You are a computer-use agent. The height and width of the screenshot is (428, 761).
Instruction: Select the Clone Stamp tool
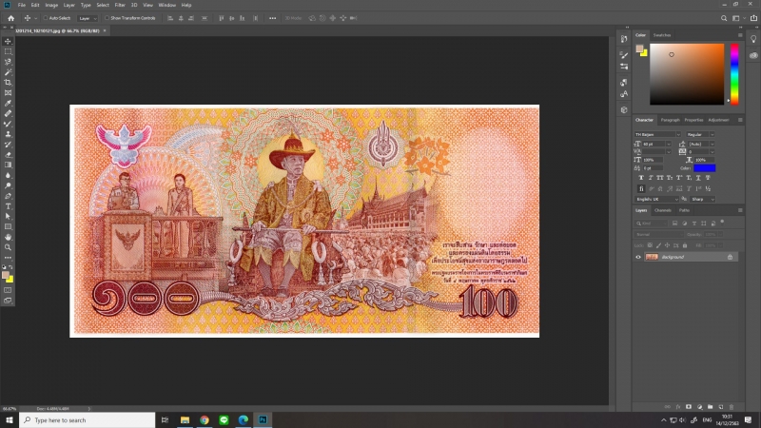(8, 134)
